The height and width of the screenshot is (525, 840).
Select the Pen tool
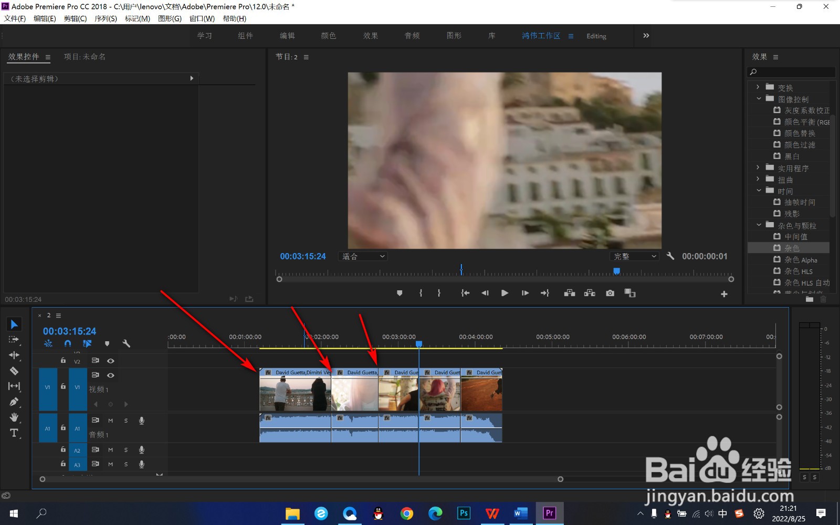pyautogui.click(x=14, y=402)
